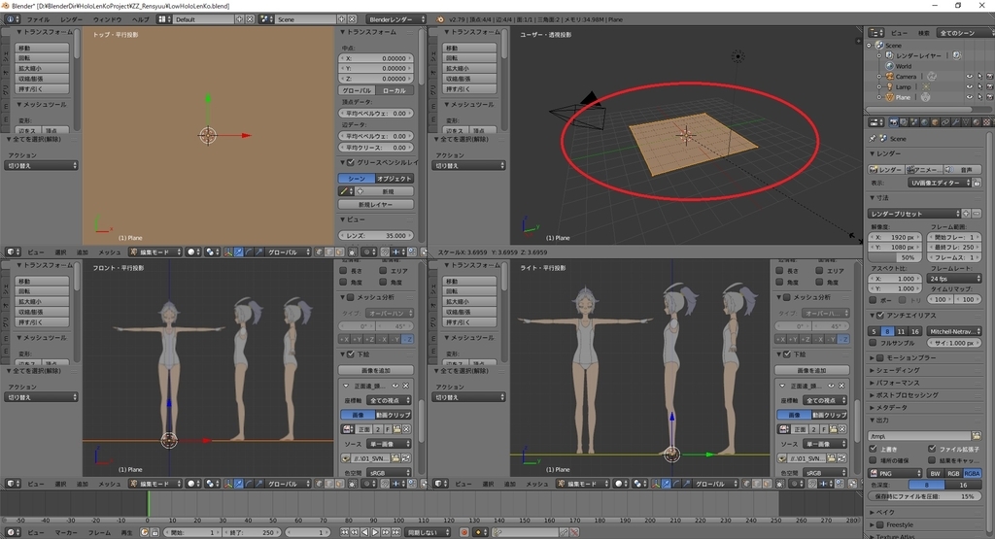Open the 同期しない sync mode dropdown

coord(429,532)
